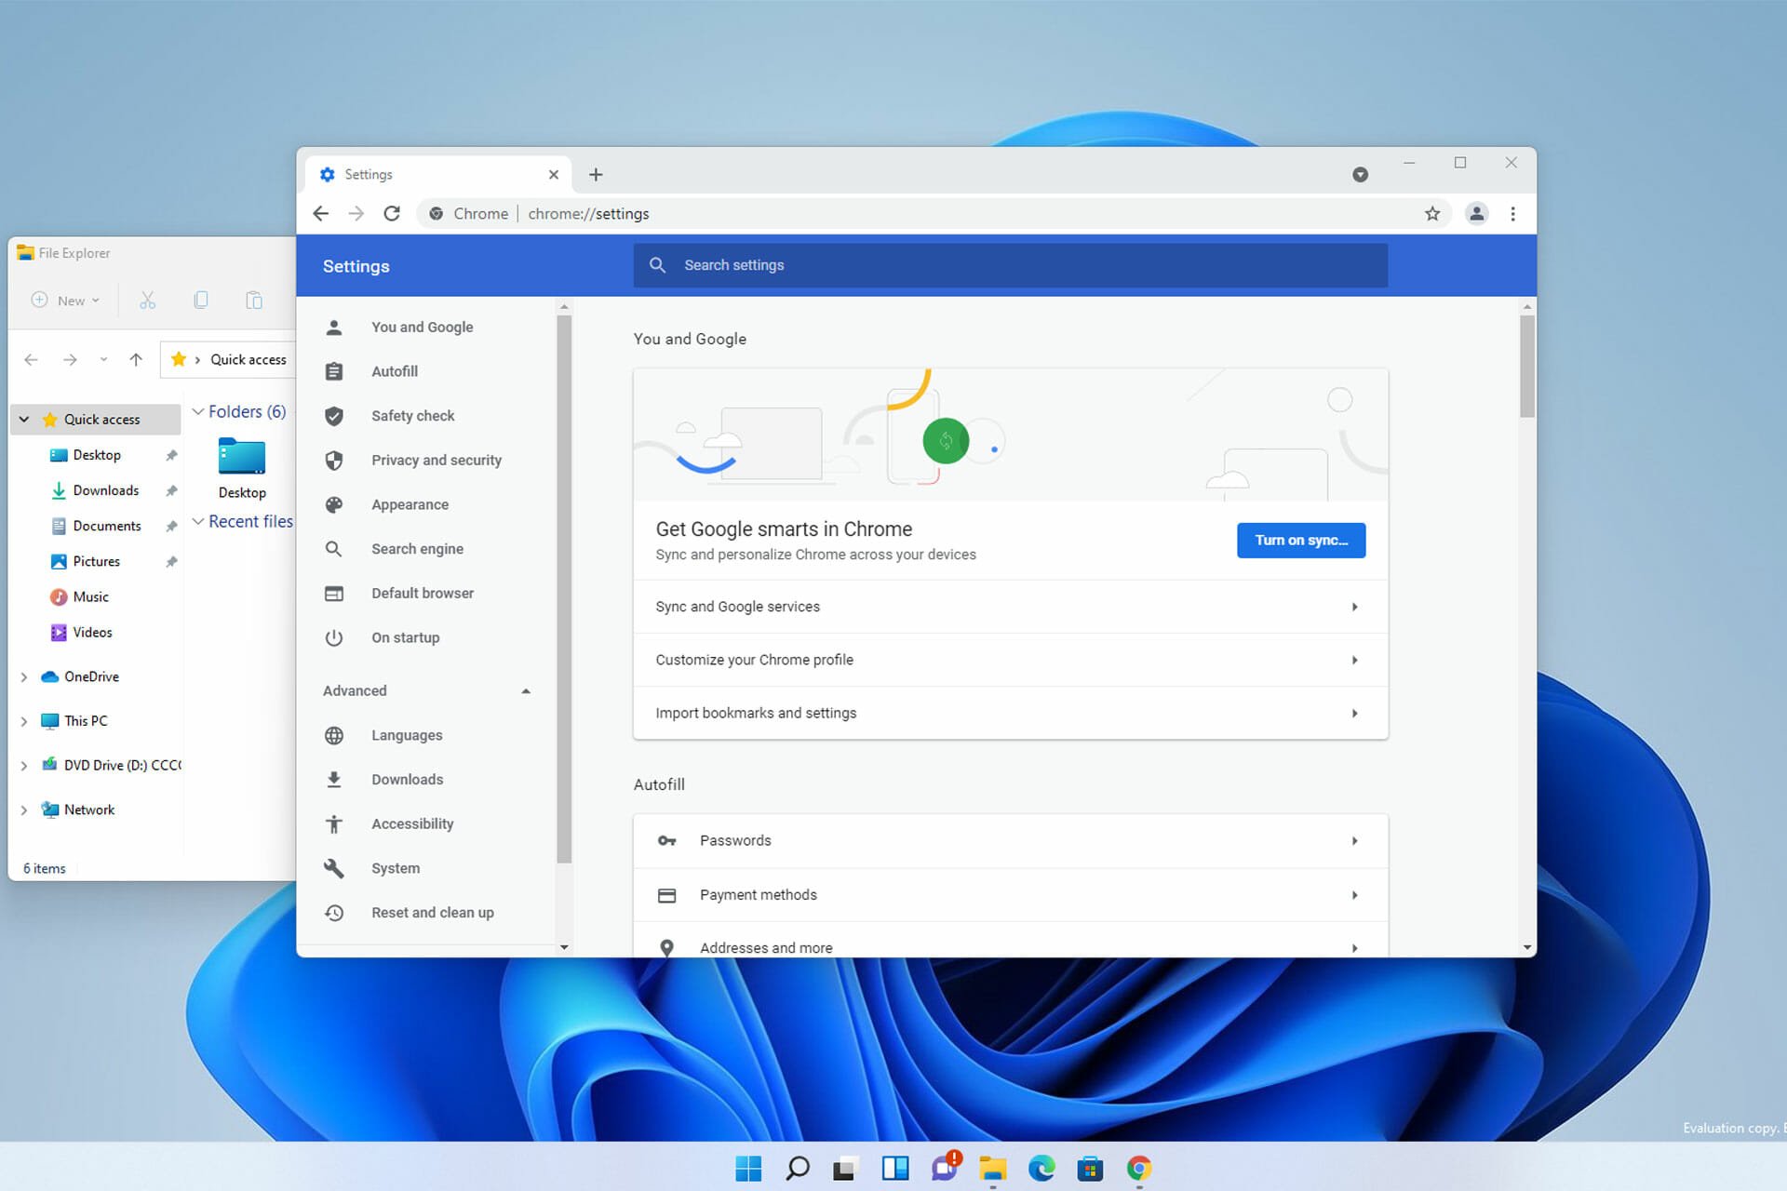Select Accessibility under Advanced section
This screenshot has width=1787, height=1191.
410,823
